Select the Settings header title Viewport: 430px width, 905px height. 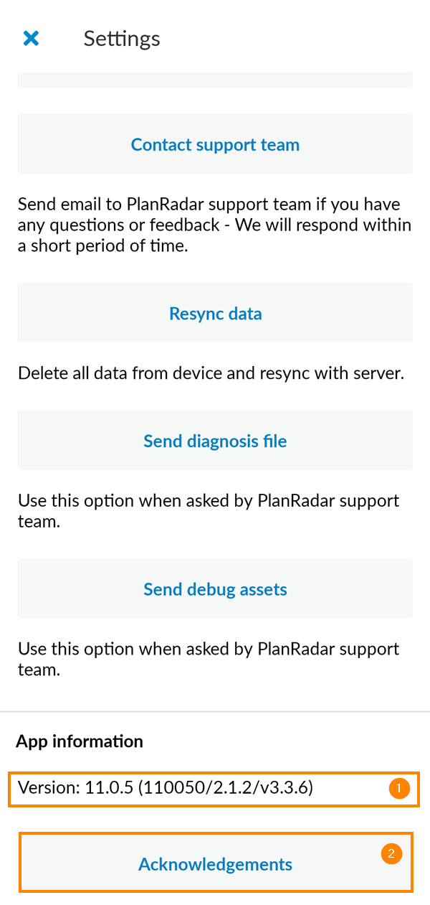(x=121, y=39)
